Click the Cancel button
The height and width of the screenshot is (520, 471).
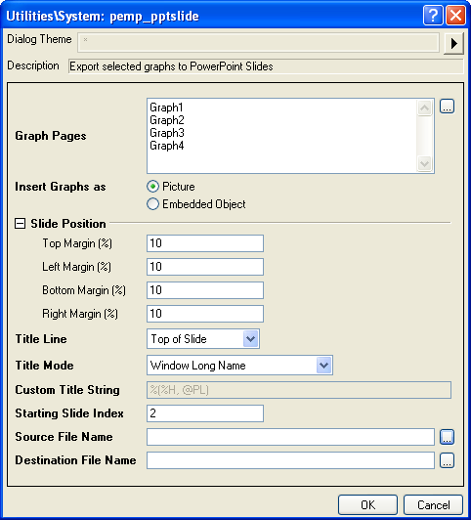433,504
